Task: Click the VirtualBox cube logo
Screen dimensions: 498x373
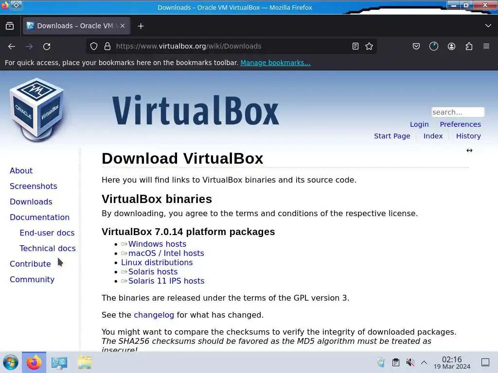Action: tap(37, 110)
